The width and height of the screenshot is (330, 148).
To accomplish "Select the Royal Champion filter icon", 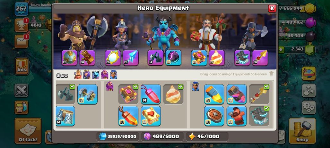I will [x=114, y=75].
